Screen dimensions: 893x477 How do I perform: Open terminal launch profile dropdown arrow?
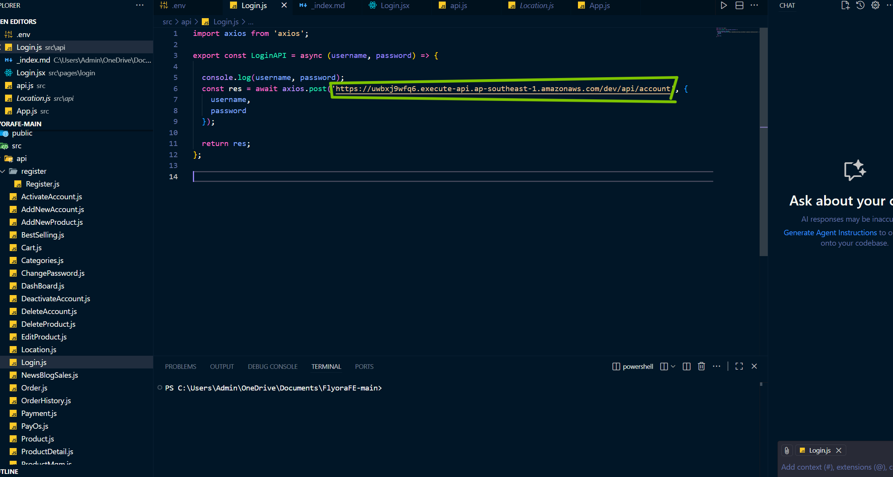(x=673, y=366)
